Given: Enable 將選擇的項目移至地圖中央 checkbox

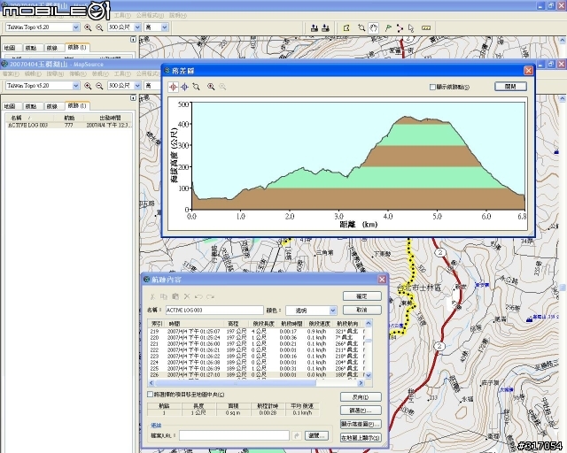Looking at the screenshot, I should (x=150, y=395).
